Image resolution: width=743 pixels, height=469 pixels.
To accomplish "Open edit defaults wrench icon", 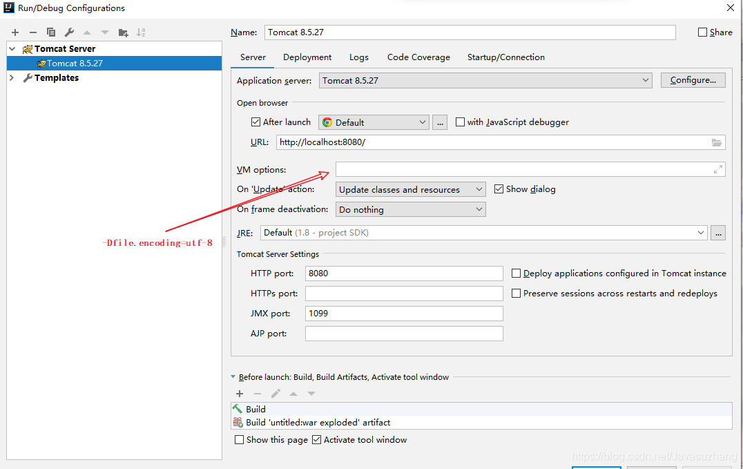I will click(x=69, y=32).
